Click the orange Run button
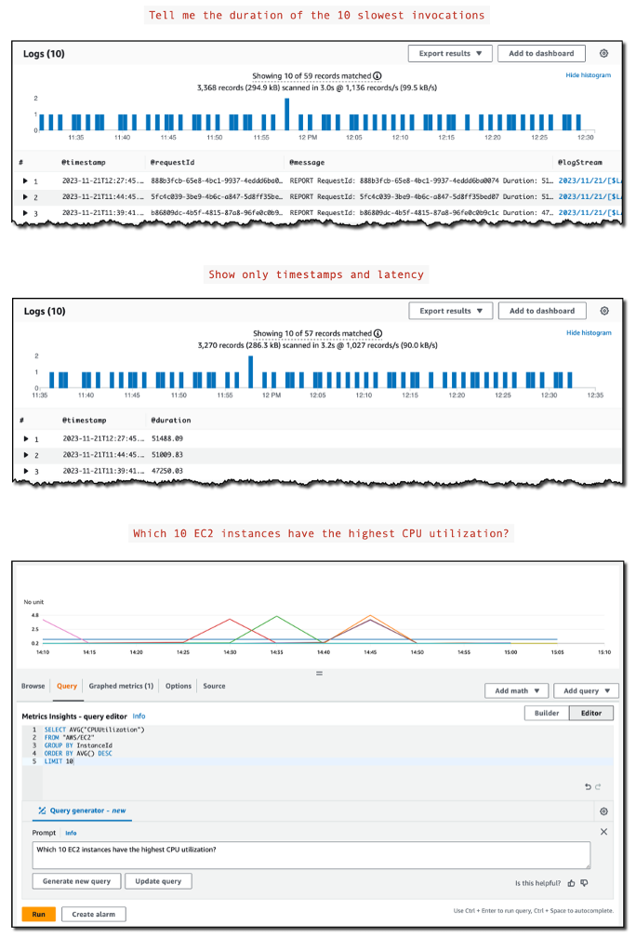This screenshot has width=636, height=938. [x=39, y=914]
